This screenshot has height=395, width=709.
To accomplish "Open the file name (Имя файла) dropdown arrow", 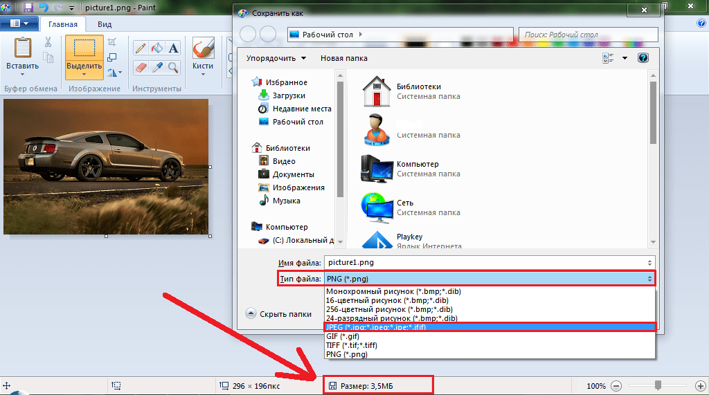I will pyautogui.click(x=649, y=263).
